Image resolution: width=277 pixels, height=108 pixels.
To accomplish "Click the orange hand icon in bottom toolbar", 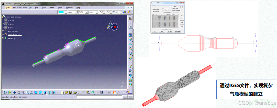I will pyautogui.click(x=114, y=92).
